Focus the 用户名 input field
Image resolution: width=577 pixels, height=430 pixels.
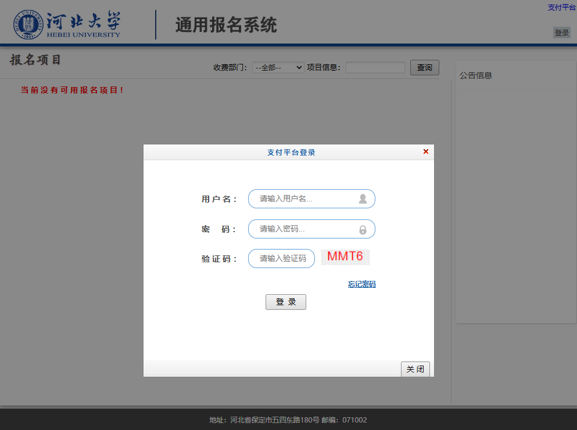pyautogui.click(x=305, y=199)
